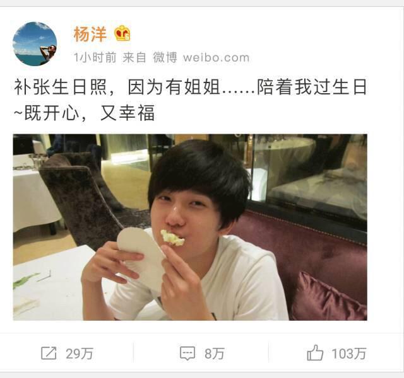Tap the 微博 word in source line
Screen dimensions: 404x378
[165, 57]
